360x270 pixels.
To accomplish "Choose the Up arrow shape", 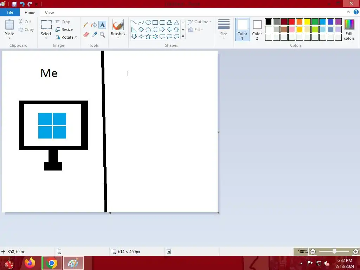I will point(176,30).
